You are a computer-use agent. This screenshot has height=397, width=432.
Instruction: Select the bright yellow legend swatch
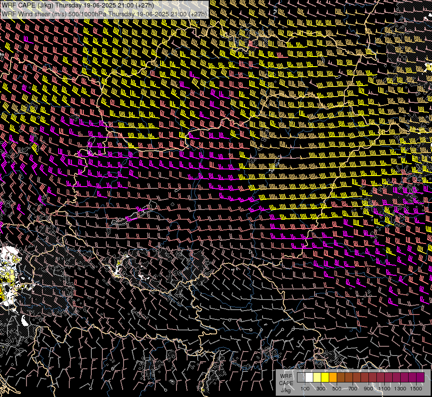tap(325, 377)
